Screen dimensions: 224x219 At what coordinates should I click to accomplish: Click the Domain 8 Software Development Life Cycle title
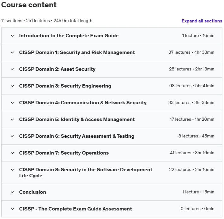tap(86, 173)
